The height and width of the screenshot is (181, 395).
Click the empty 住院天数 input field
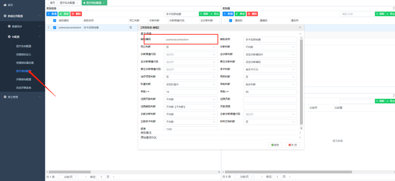coord(270,99)
